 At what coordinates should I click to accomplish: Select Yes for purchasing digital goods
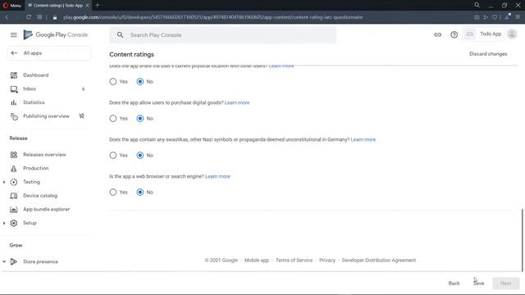pos(113,118)
